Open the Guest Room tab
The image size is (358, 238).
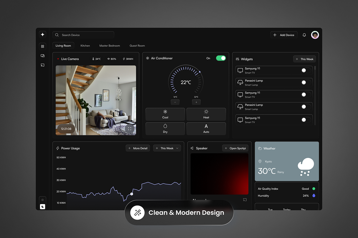coord(137,46)
